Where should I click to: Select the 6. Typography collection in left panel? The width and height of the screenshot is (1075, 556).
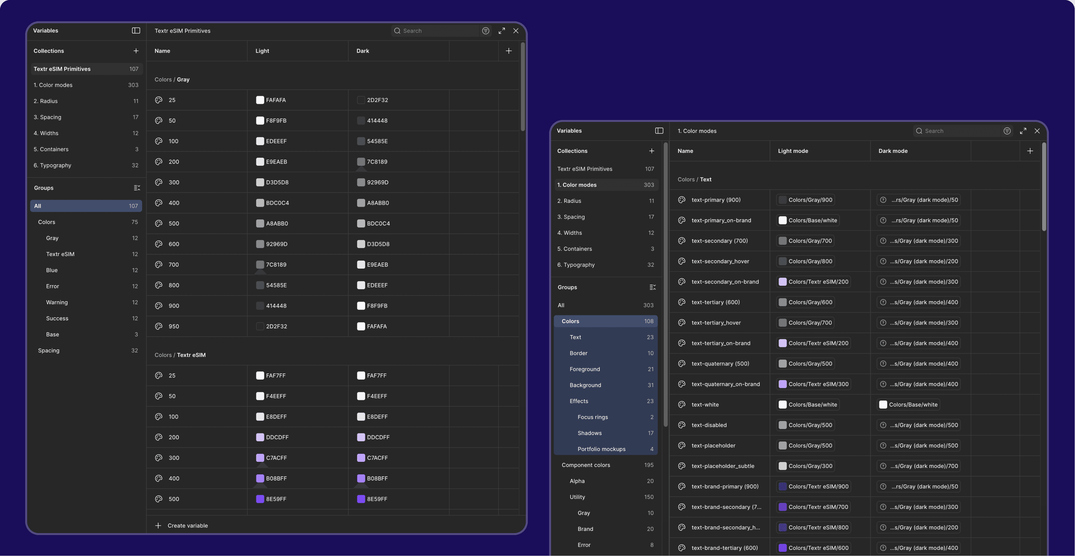tap(52, 165)
